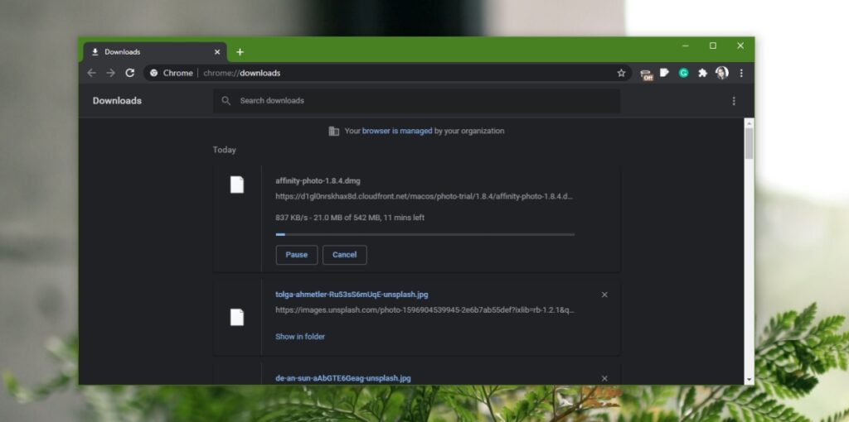Open the Extensions puzzle piece menu
This screenshot has width=849, height=422.
tap(702, 73)
